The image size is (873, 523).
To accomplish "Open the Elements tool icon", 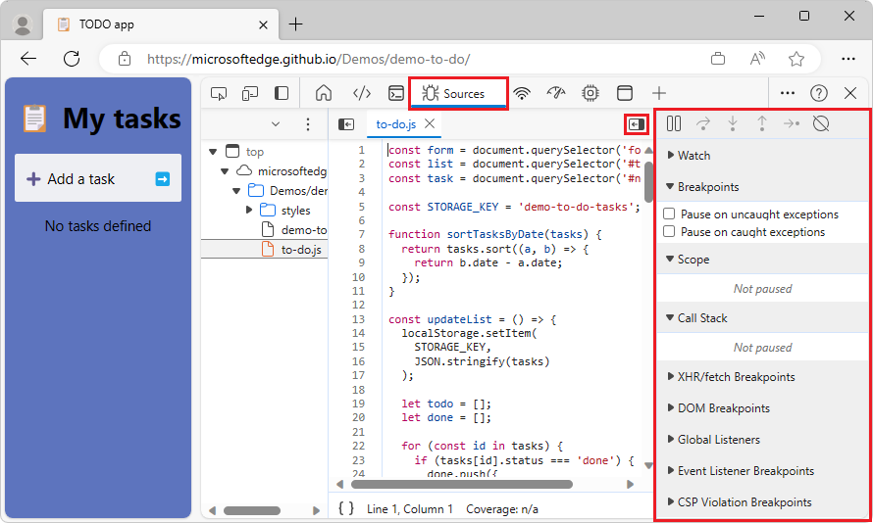I will pos(362,93).
